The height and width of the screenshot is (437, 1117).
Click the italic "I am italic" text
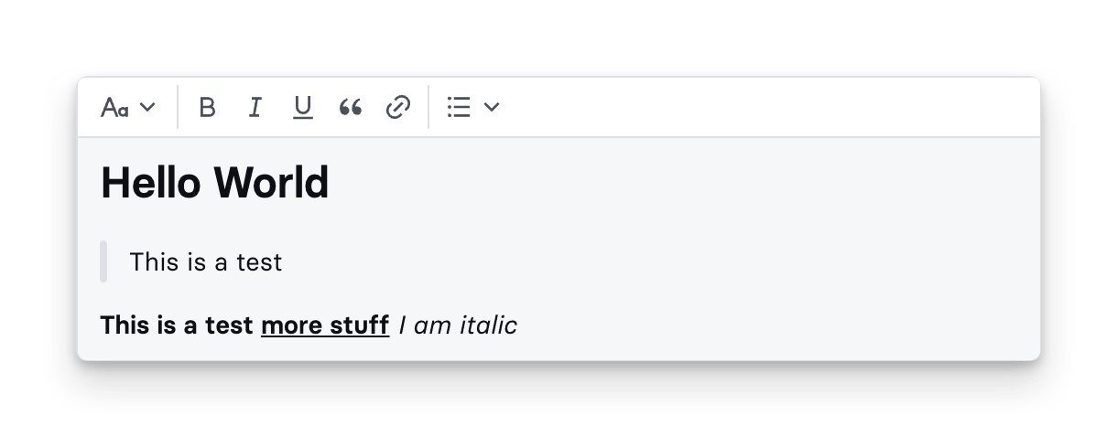click(x=458, y=325)
